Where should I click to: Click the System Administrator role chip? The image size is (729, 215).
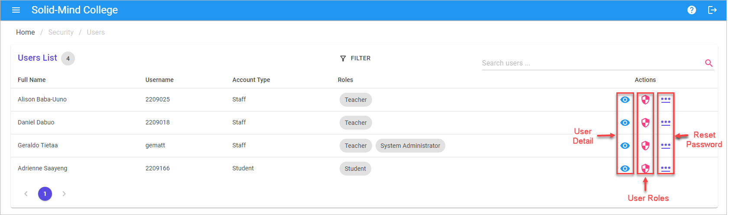coord(410,146)
